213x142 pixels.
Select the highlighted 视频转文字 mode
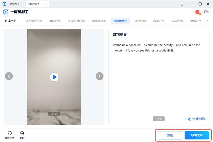tap(120, 21)
